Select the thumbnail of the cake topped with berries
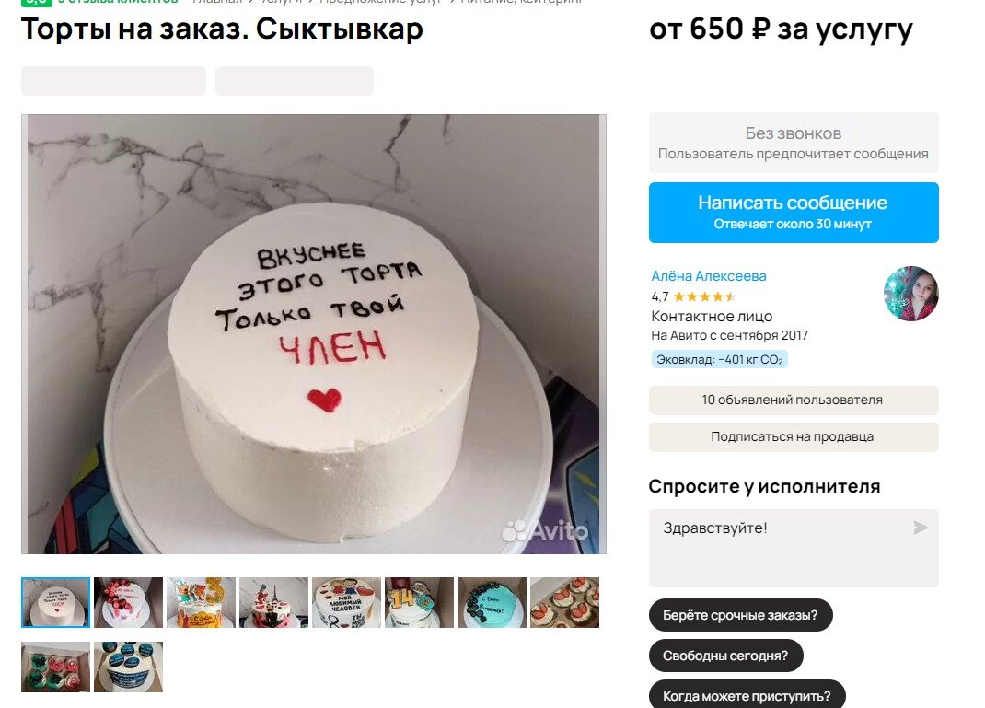Screen dimensions: 985x708 (x=128, y=602)
